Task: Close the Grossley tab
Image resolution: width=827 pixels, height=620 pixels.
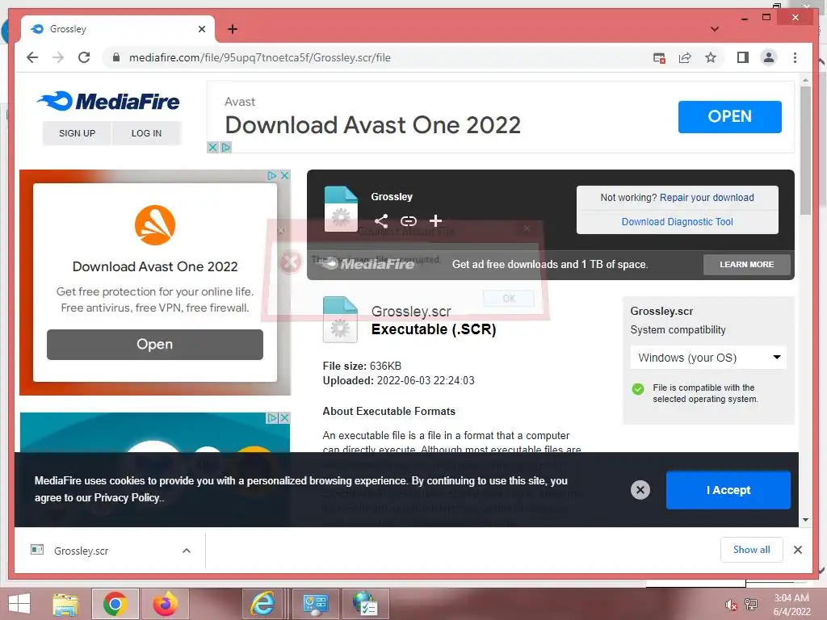Action: (201, 29)
